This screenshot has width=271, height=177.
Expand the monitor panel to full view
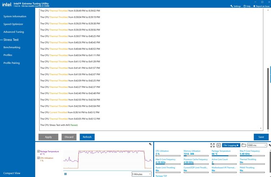212,145
